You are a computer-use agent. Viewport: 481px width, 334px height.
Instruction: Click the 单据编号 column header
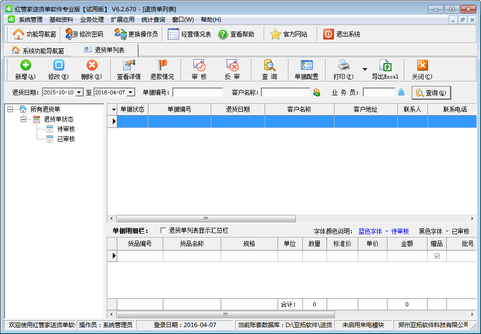pos(180,109)
